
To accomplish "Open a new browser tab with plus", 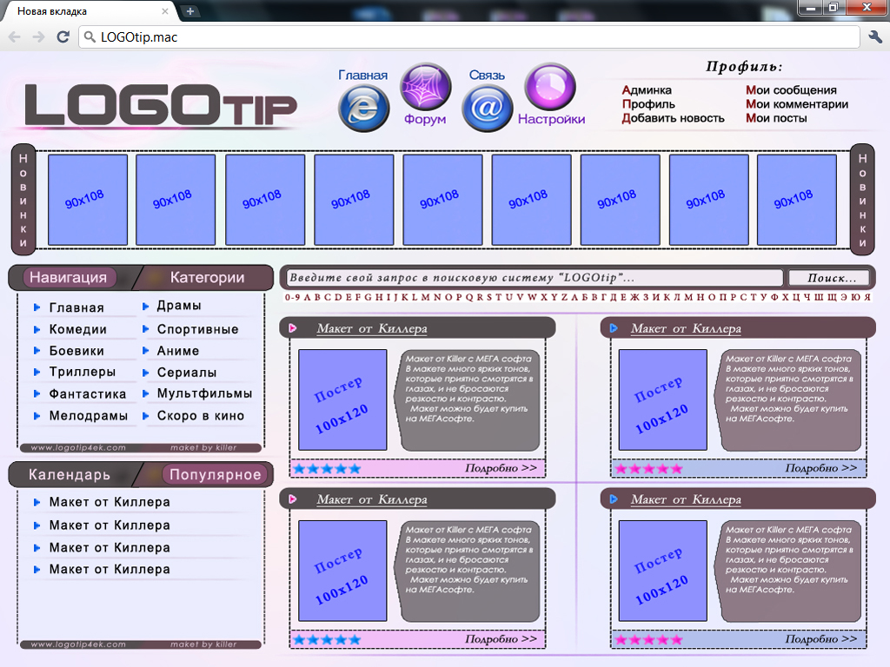I will (x=190, y=11).
